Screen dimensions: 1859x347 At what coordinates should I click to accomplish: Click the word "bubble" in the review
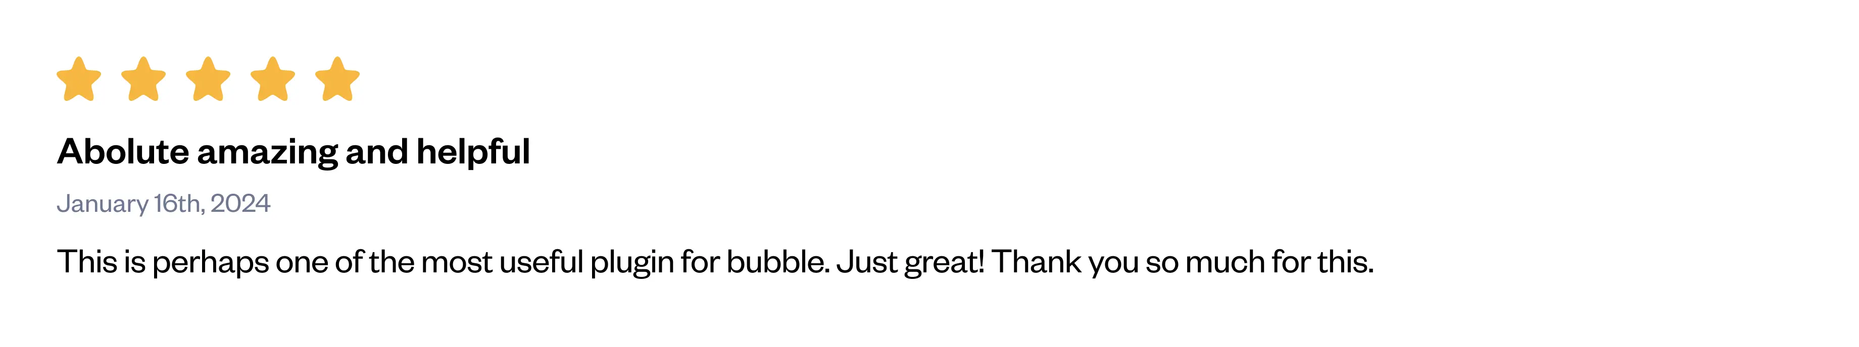coord(776,262)
